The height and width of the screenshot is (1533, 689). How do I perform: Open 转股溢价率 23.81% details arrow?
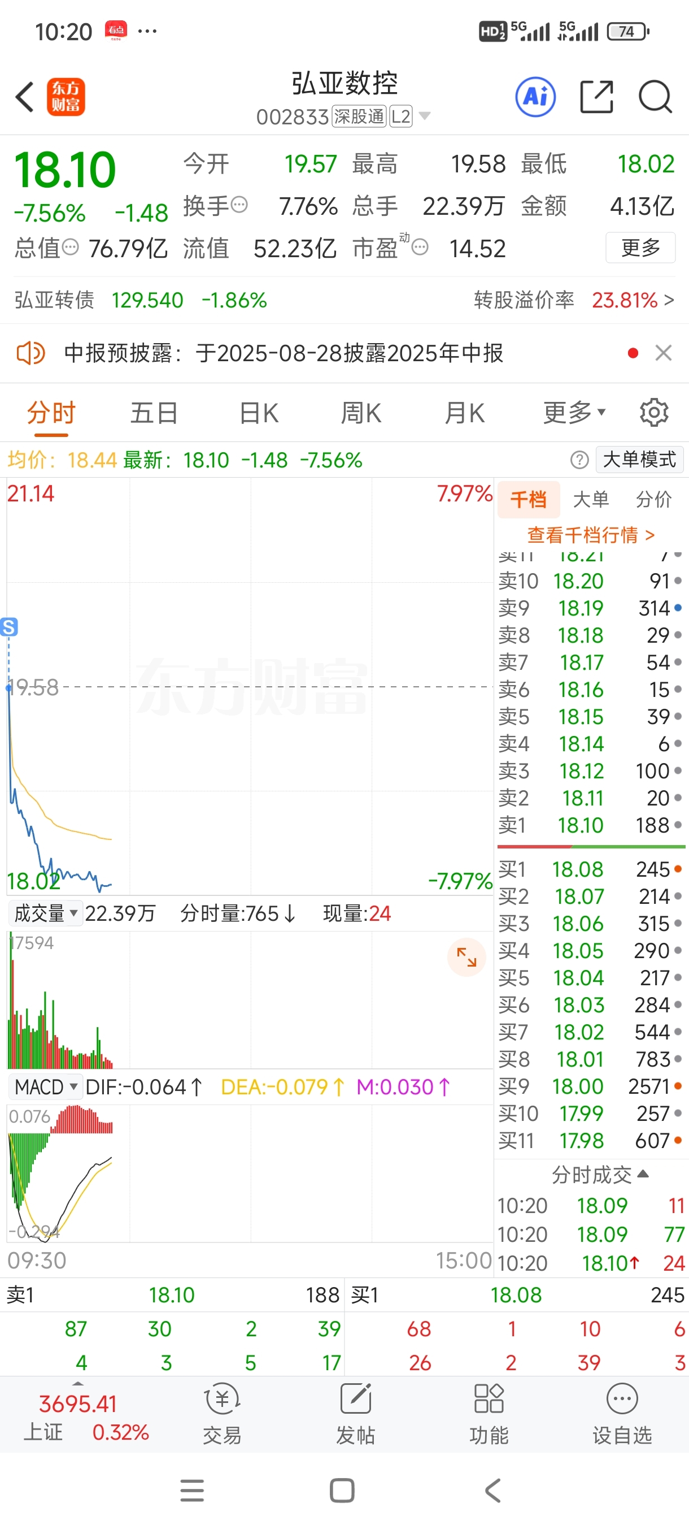669,300
